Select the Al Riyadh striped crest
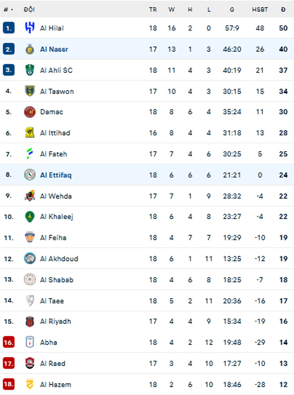The image size is (294, 395). point(30,322)
